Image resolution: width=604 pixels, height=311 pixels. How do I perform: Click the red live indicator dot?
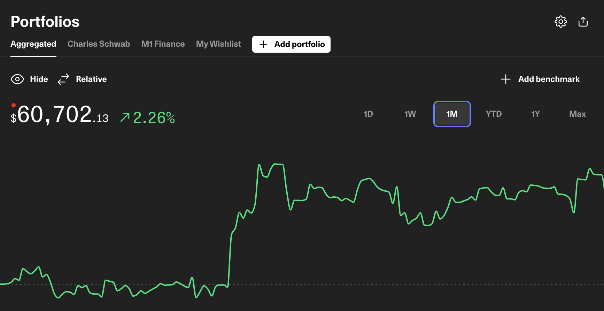[x=14, y=105]
